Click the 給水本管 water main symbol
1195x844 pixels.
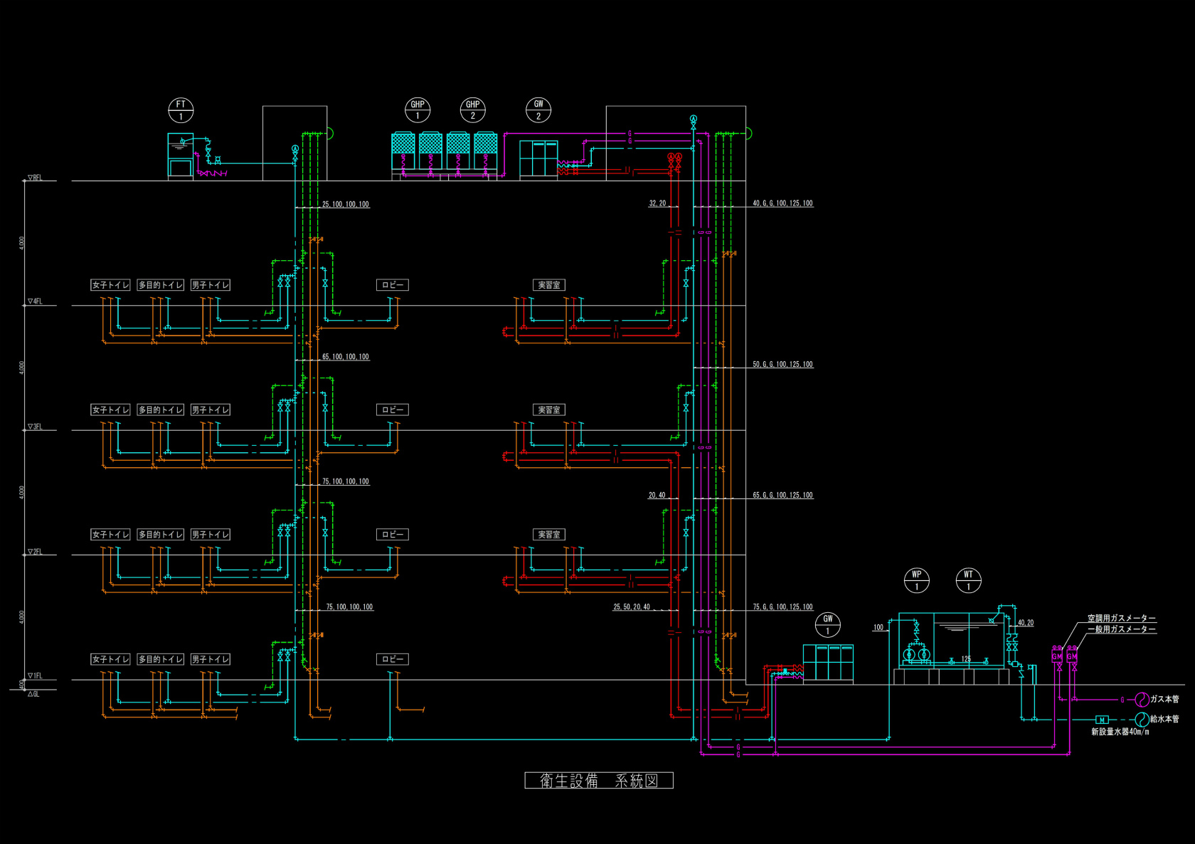click(1142, 720)
